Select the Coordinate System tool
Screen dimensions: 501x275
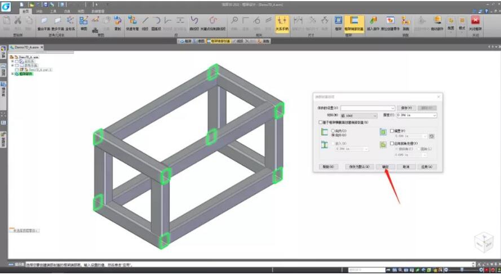pos(70,23)
